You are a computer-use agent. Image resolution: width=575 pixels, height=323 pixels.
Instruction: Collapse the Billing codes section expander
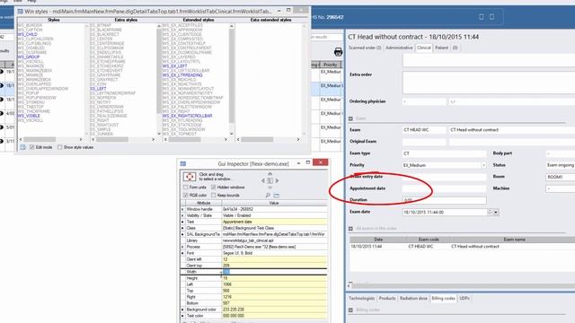point(350,310)
